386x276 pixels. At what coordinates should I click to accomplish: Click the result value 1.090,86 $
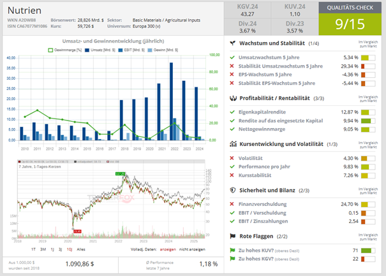tap(80, 264)
